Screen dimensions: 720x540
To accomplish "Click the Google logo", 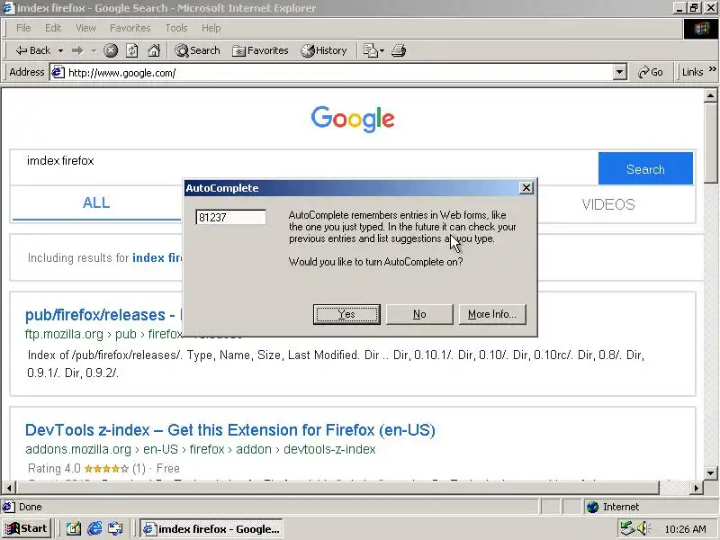I will tap(353, 119).
